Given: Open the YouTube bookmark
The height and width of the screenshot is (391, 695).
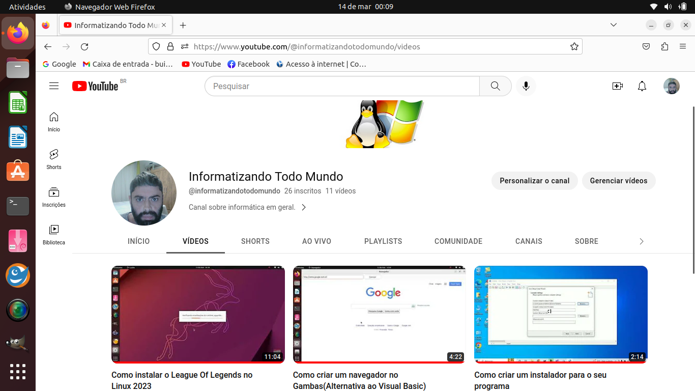Looking at the screenshot, I should click(201, 64).
